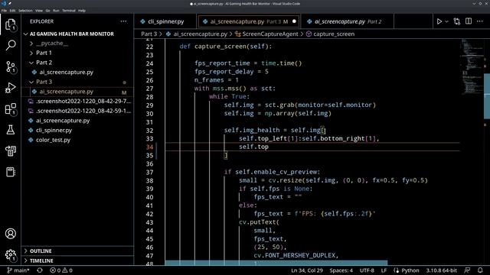490x275 pixels.
Task: Click Part 3 in breadcrumb path
Action: pyautogui.click(x=149, y=34)
